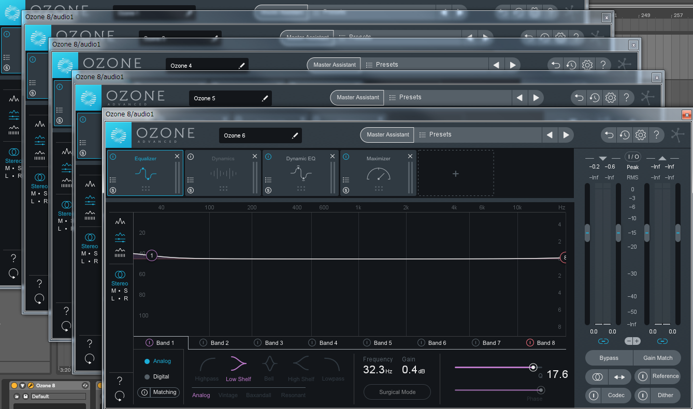Viewport: 693px width, 409px height.
Task: Remove the Dynamics module with its X
Action: tap(255, 156)
